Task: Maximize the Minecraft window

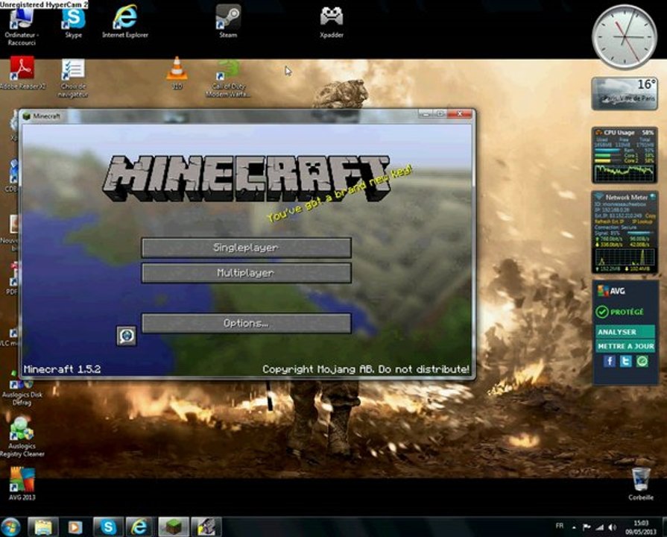Action: click(440, 113)
